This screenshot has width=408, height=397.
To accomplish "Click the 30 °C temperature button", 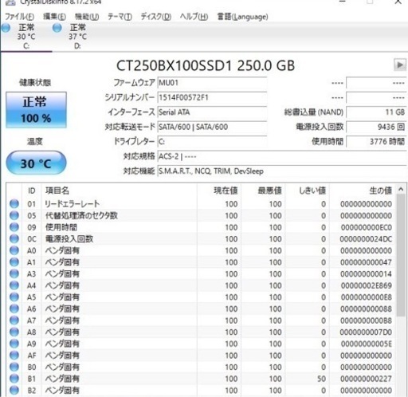I will tap(36, 163).
